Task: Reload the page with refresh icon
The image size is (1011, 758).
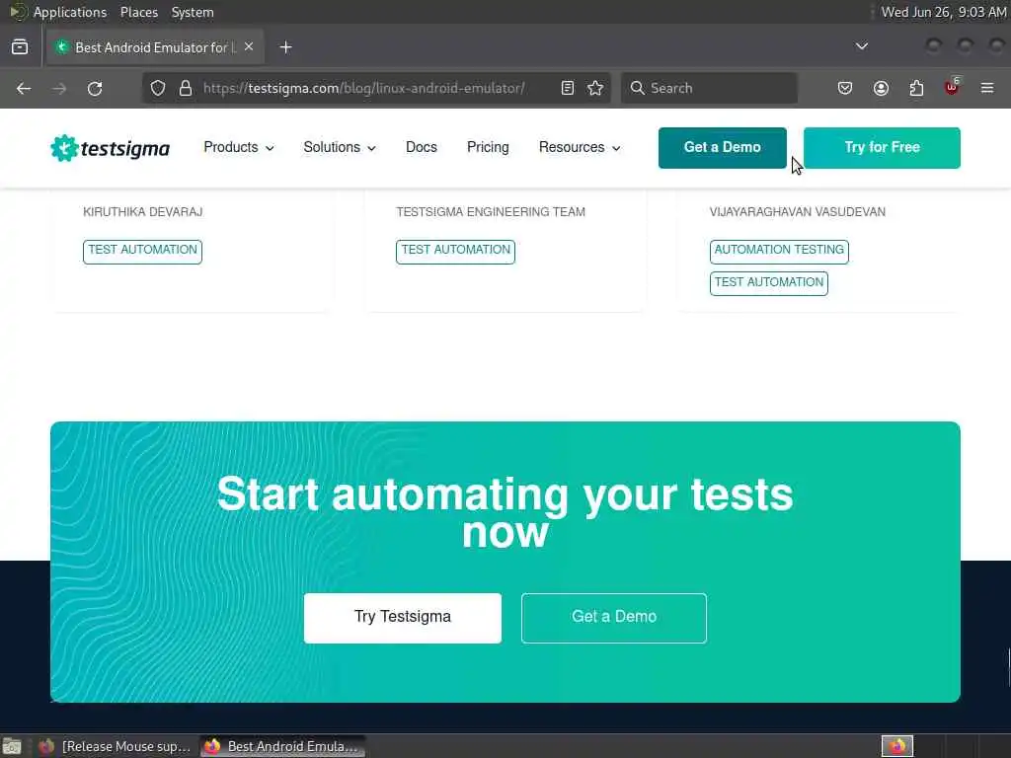Action: point(95,88)
